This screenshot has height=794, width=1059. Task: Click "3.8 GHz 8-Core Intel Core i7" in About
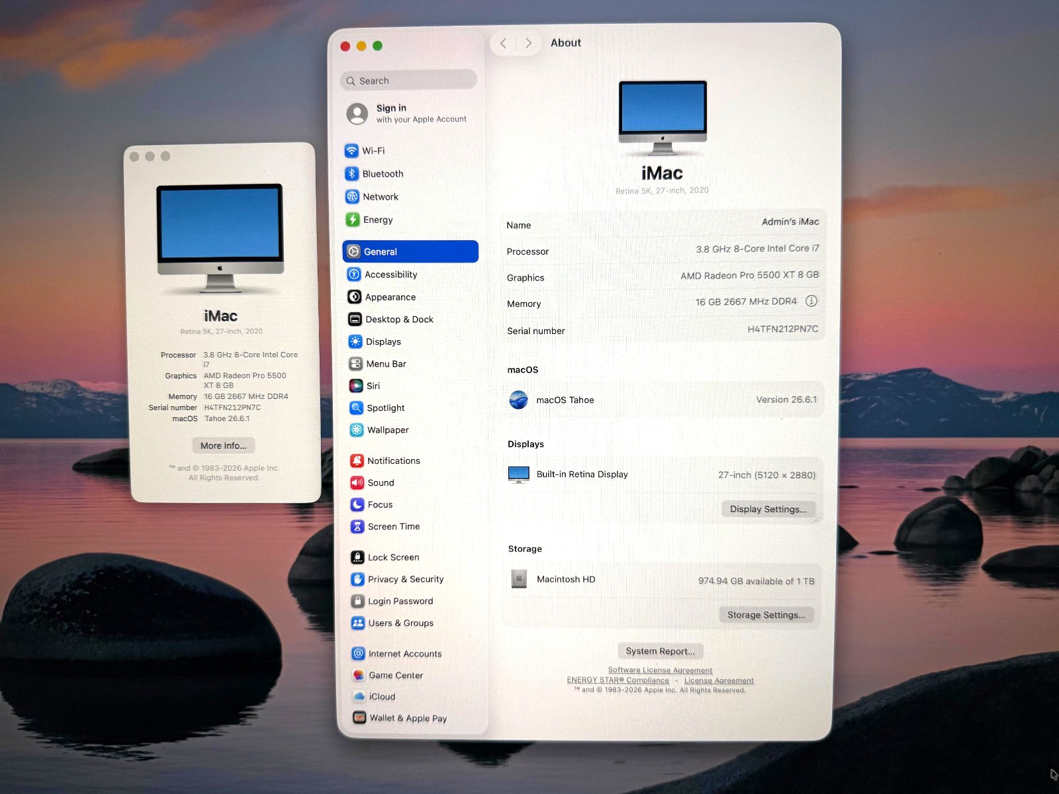757,249
